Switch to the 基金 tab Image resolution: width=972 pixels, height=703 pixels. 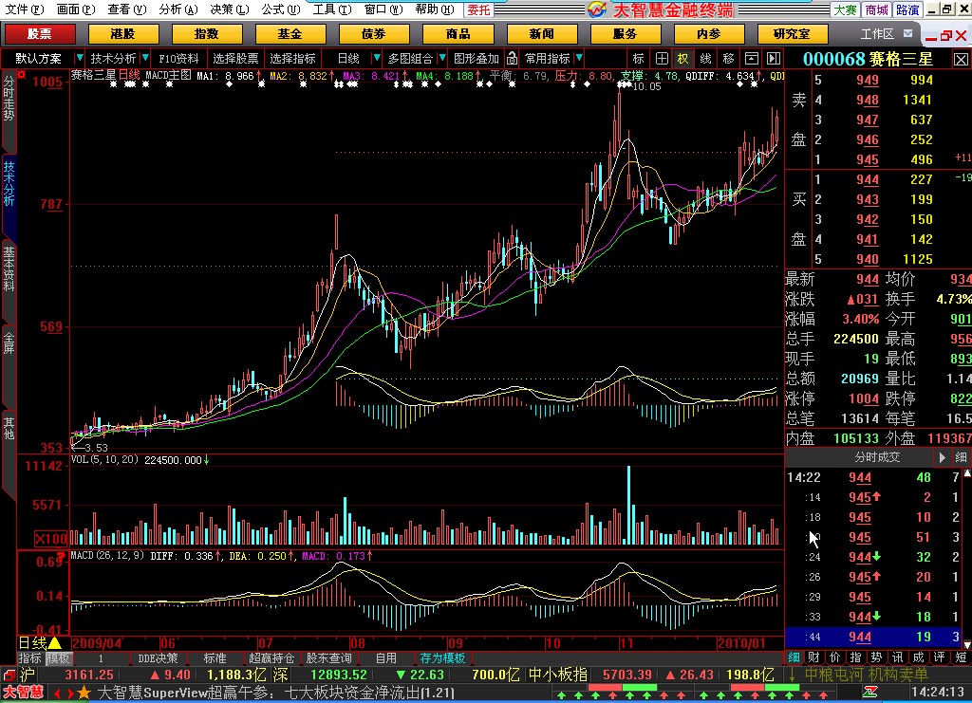290,34
